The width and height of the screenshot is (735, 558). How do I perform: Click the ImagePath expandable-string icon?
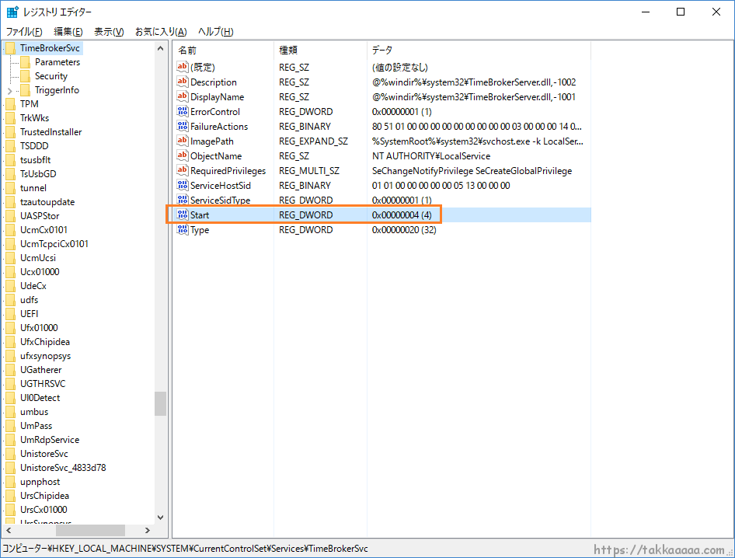[183, 141]
